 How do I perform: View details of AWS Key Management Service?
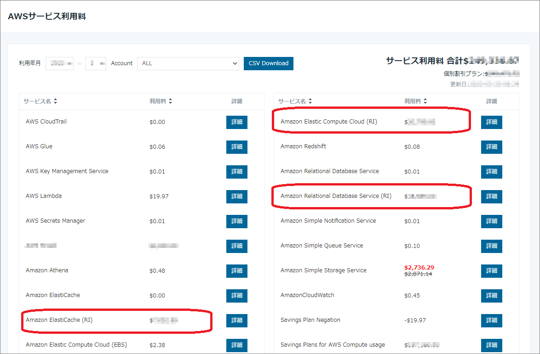[x=236, y=172]
